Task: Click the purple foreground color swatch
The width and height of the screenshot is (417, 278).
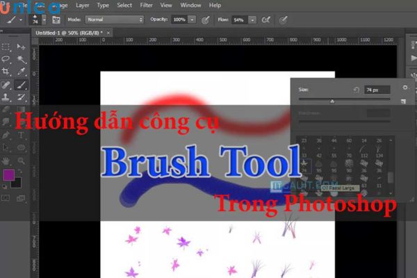Action: (x=9, y=174)
